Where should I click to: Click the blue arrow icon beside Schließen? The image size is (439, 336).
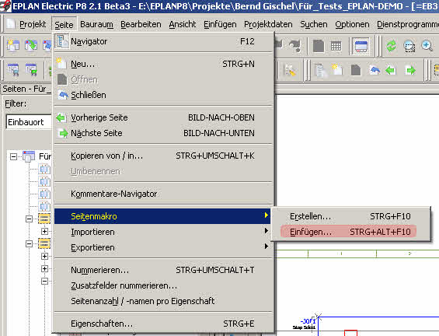click(x=63, y=95)
